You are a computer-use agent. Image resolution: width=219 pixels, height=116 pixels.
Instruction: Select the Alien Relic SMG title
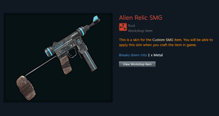141,18
